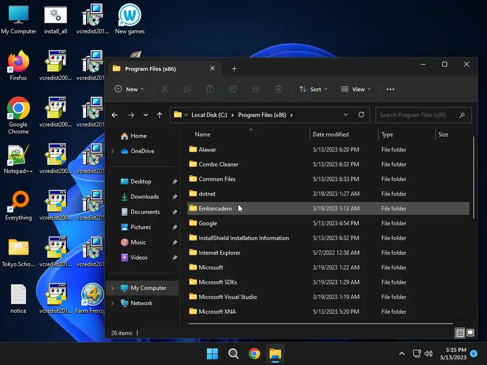Sort by Type column header
The image size is (487, 365).
(x=387, y=134)
